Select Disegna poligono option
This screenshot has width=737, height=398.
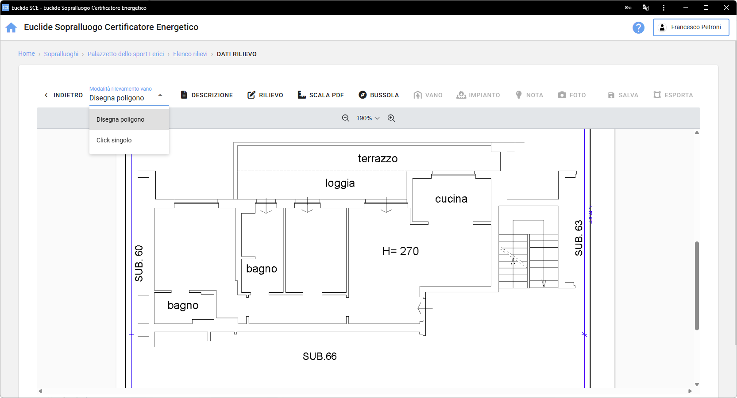point(120,119)
